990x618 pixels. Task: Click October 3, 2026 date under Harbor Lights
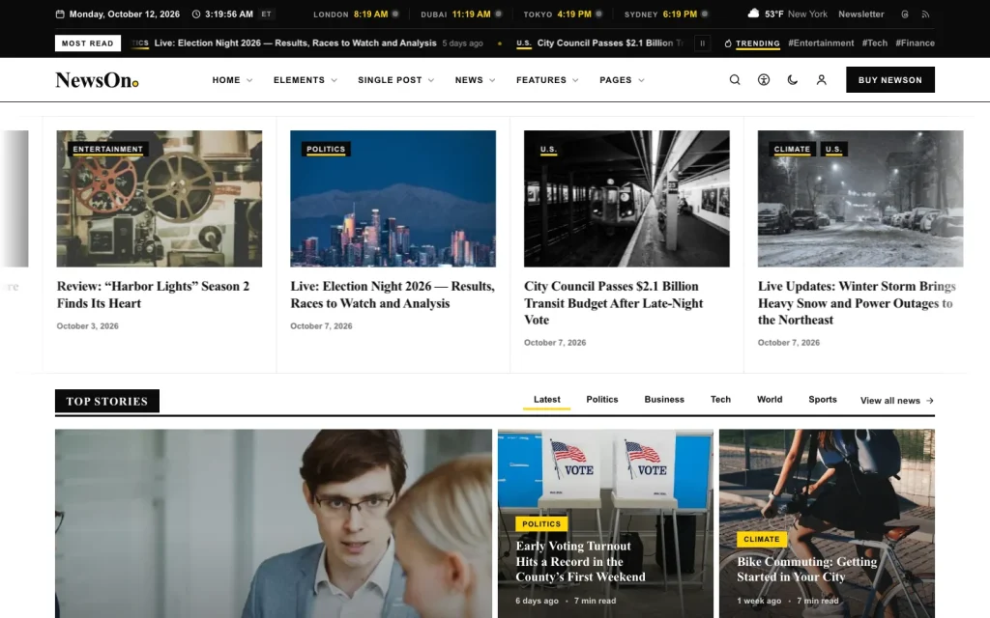(x=88, y=326)
